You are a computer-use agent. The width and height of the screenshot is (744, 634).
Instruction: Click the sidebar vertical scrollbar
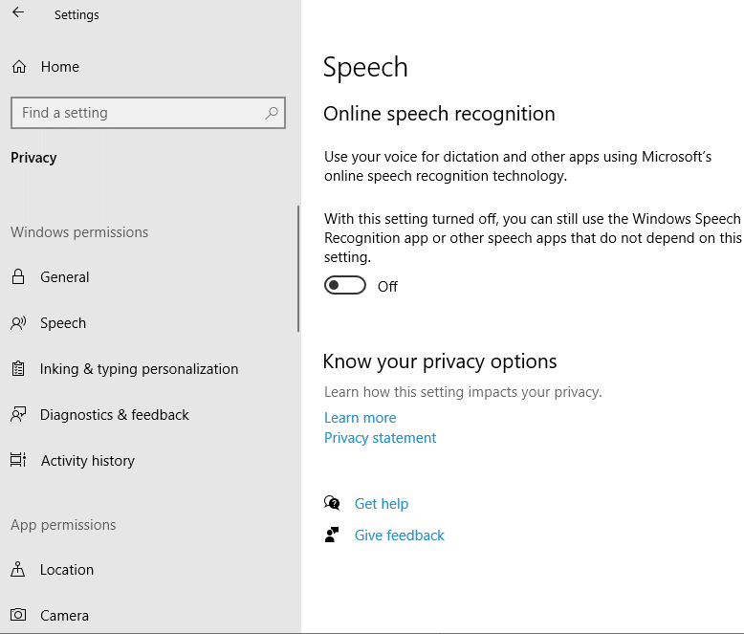point(298,268)
